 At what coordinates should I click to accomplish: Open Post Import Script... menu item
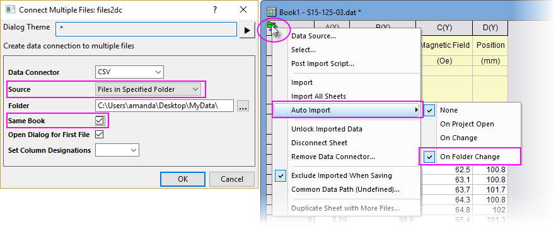tap(322, 64)
